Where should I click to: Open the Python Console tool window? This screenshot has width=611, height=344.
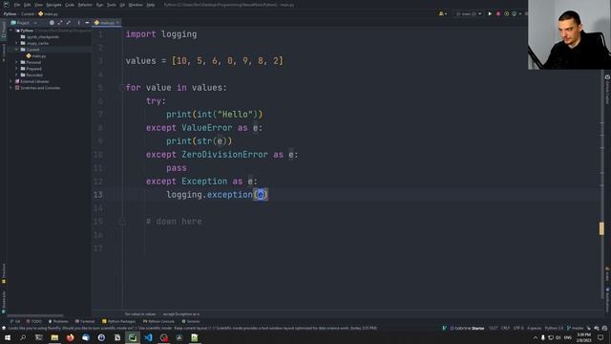(158, 321)
